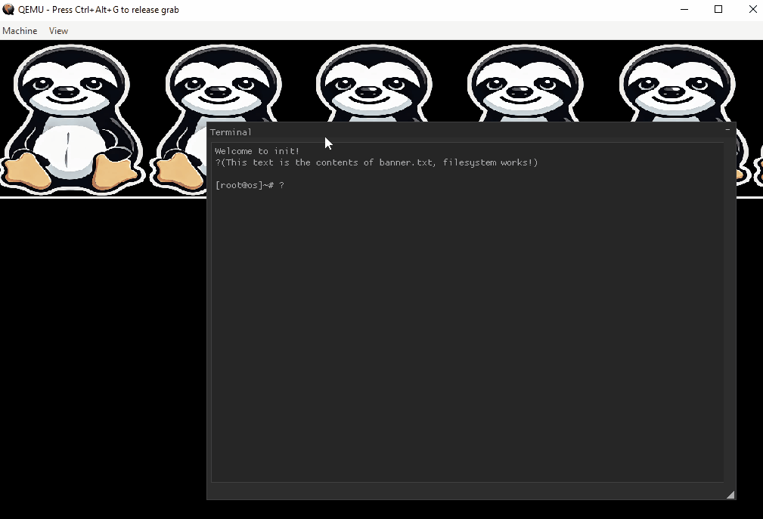Open the Machine menu
Screen dimensions: 763x519
point(20,31)
